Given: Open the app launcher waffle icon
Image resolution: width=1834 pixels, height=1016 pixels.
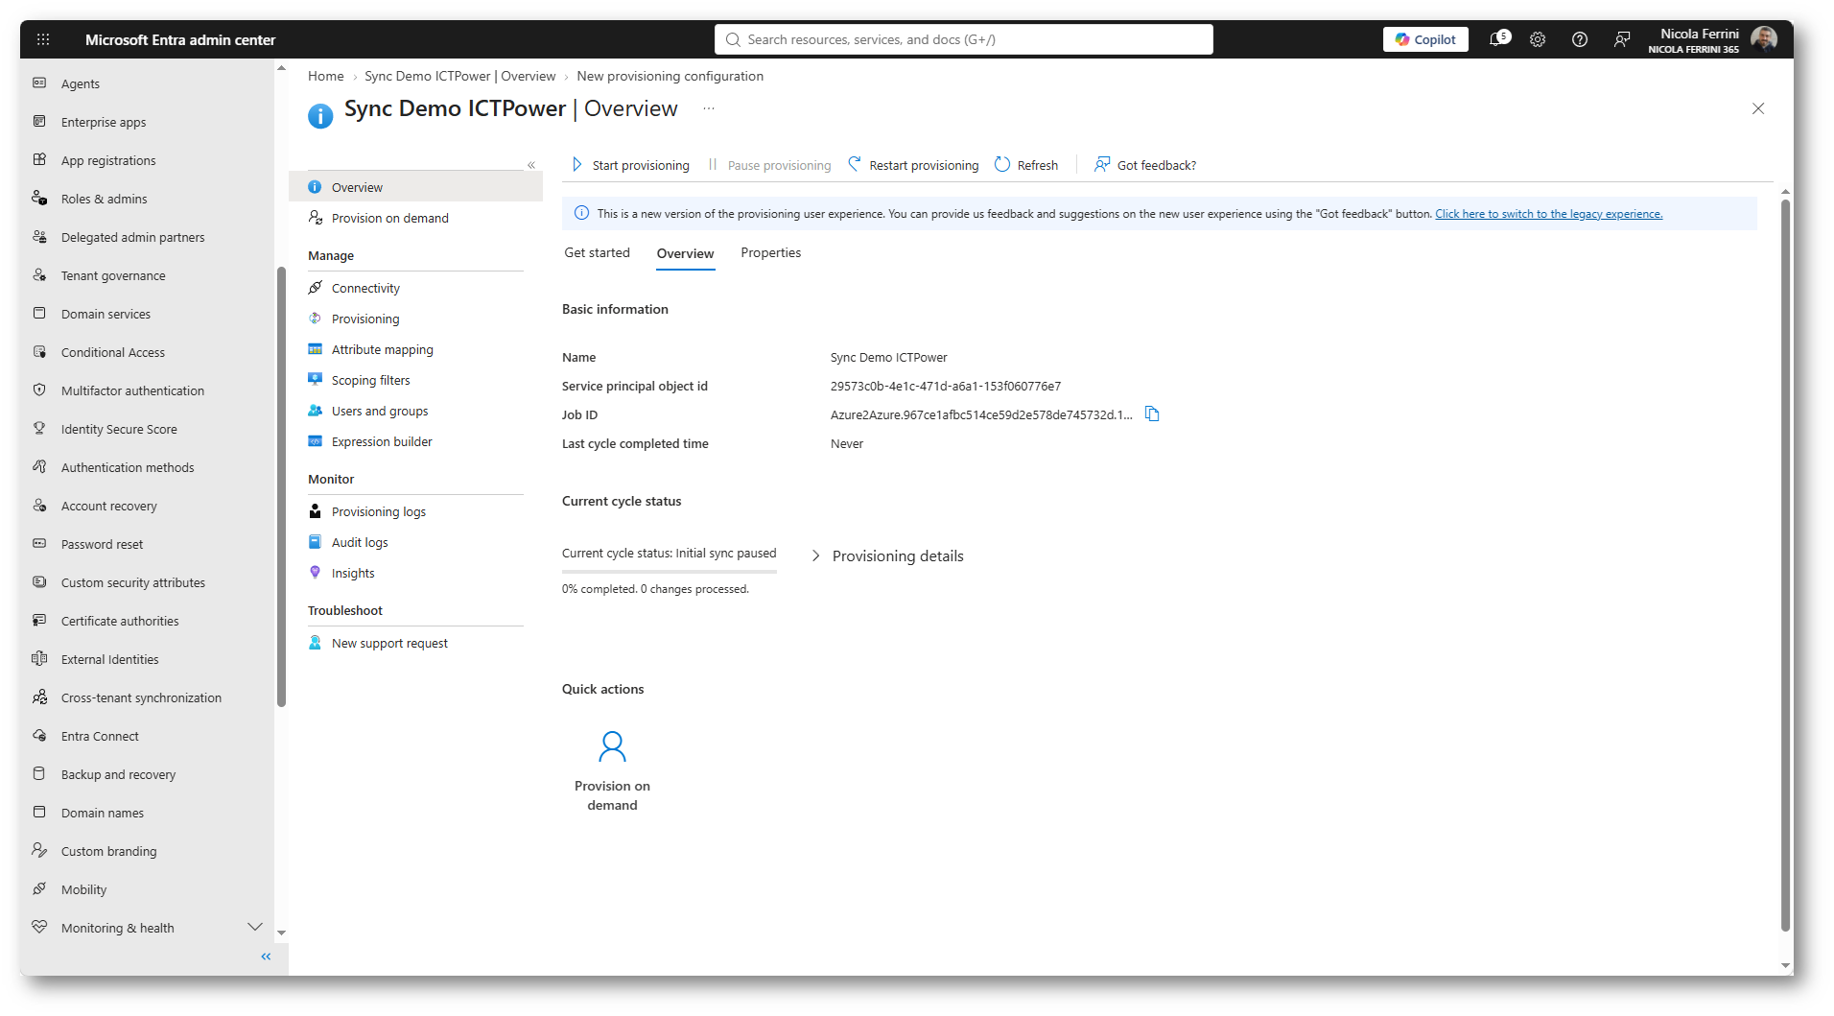Looking at the screenshot, I should [x=43, y=39].
